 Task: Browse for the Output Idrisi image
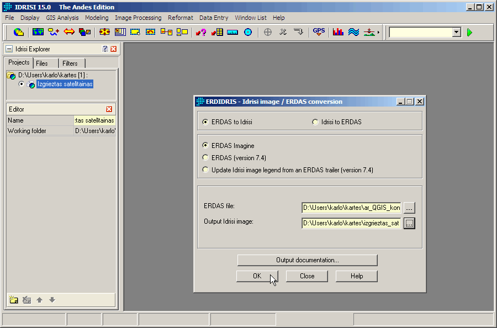coord(409,223)
